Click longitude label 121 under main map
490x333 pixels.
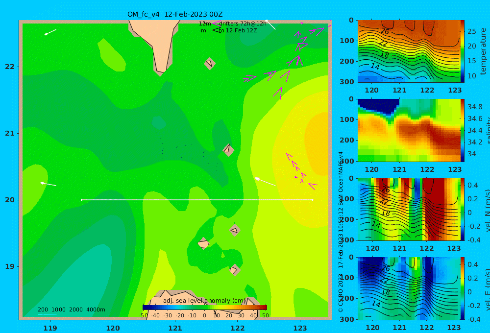(x=175, y=328)
